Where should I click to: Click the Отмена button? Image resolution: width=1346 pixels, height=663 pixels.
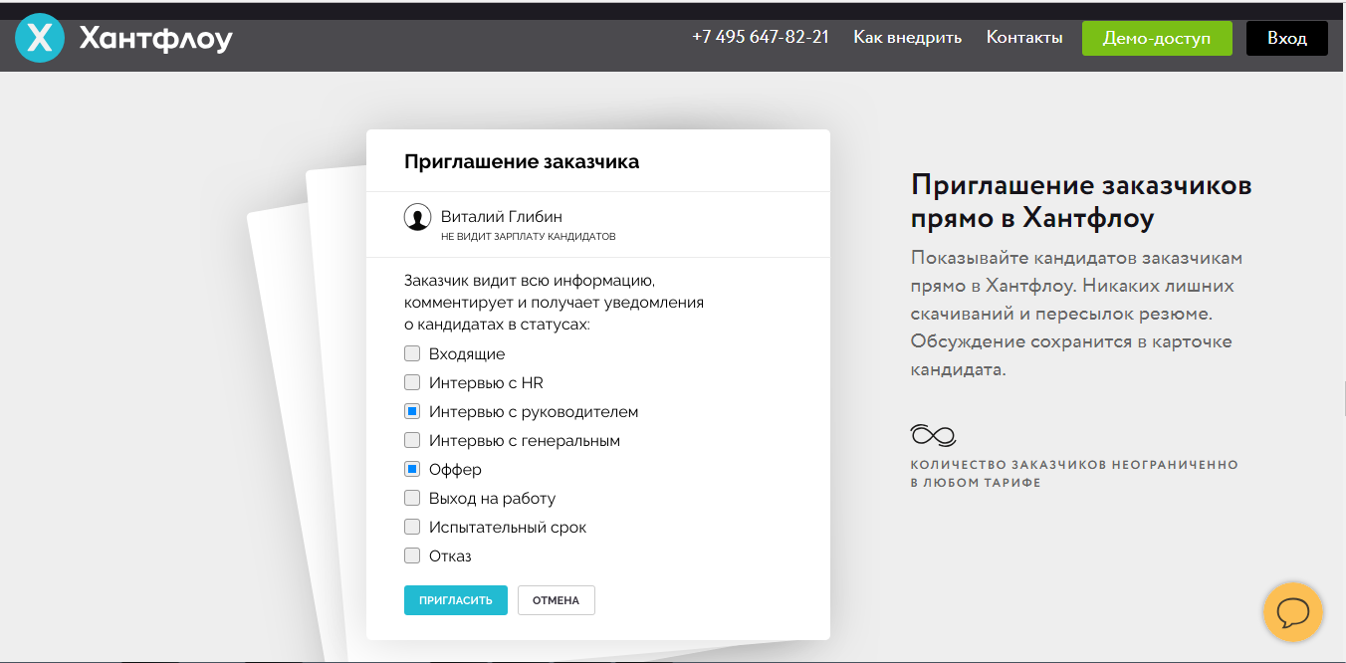click(x=556, y=600)
